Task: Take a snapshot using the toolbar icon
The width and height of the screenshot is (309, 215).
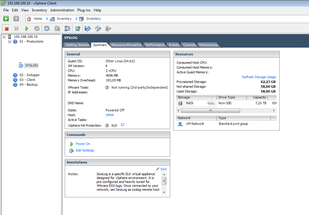Action: pos(47,29)
